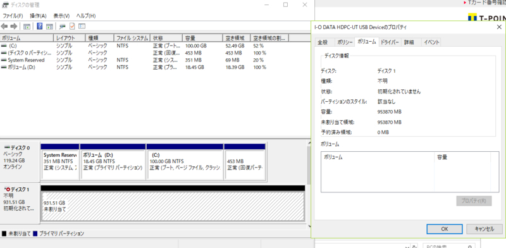Click the 18.39 GB free space cell
Screen dimensions: 506x248
point(235,67)
